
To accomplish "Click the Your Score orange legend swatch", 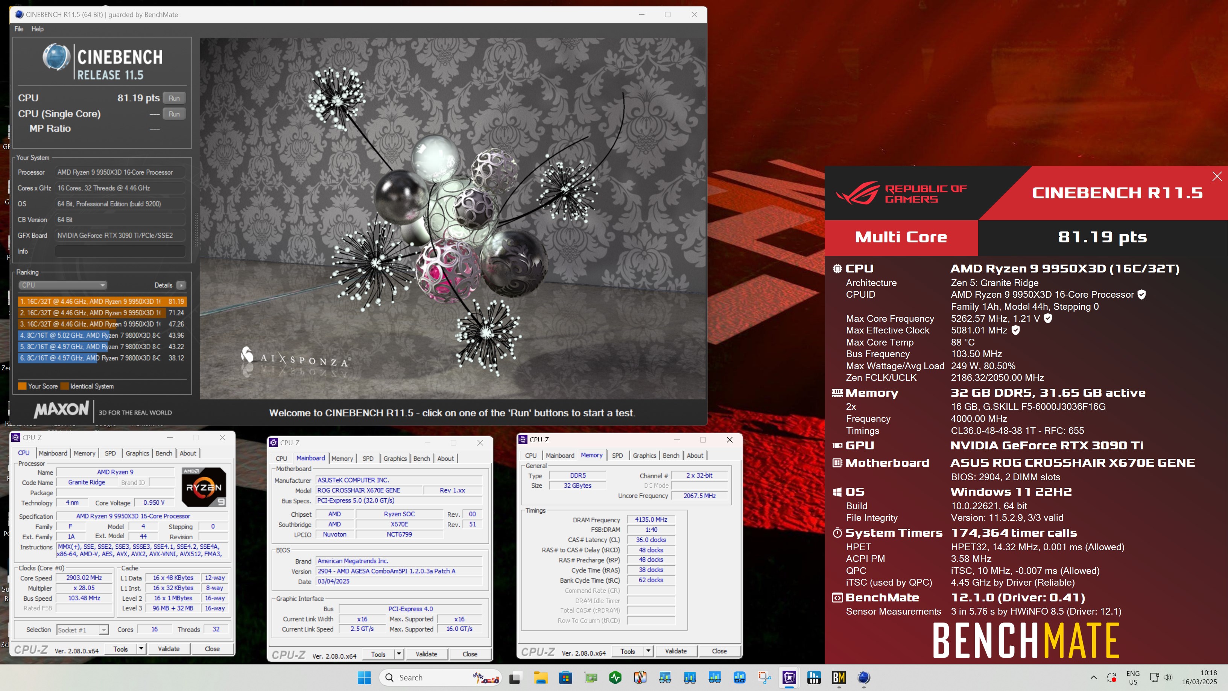I will point(22,386).
